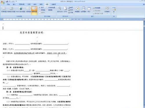Split the document window (拆分)
The width and height of the screenshot is (145, 108).
coord(89,10)
